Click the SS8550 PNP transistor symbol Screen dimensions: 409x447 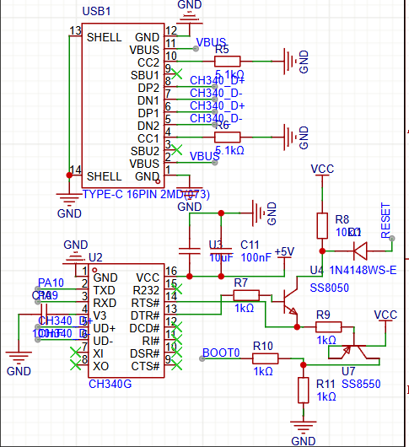(354, 351)
